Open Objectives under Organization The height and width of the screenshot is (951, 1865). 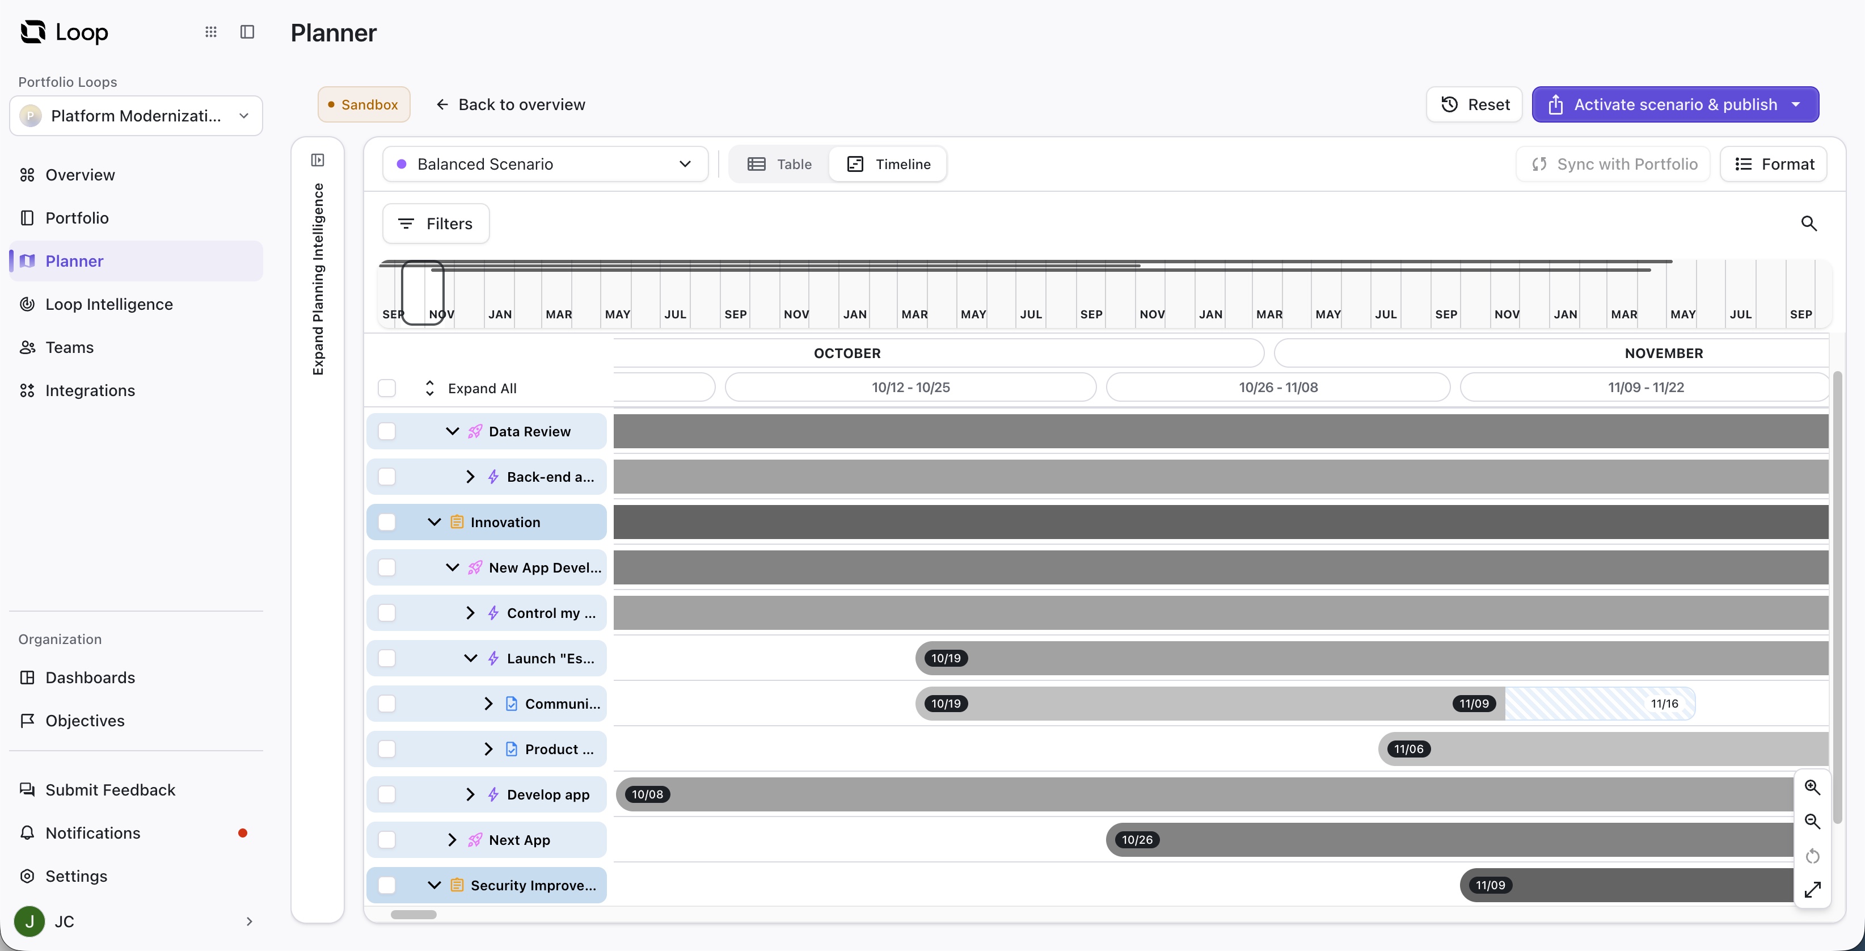[136, 721]
